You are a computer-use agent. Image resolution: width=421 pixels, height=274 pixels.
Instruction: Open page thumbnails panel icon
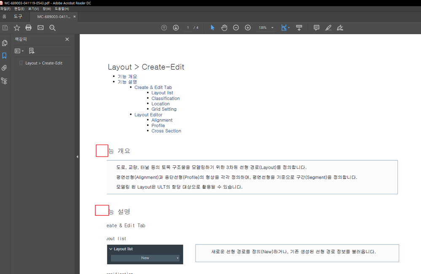pyautogui.click(x=5, y=43)
